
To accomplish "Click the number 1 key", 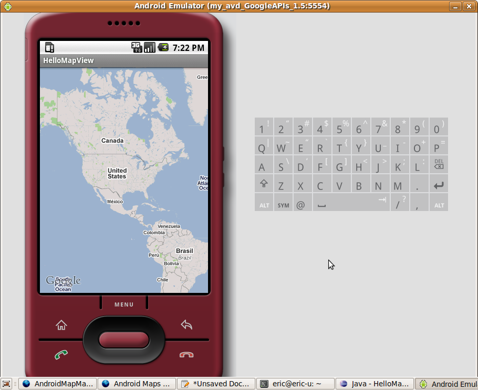I will coord(264,127).
